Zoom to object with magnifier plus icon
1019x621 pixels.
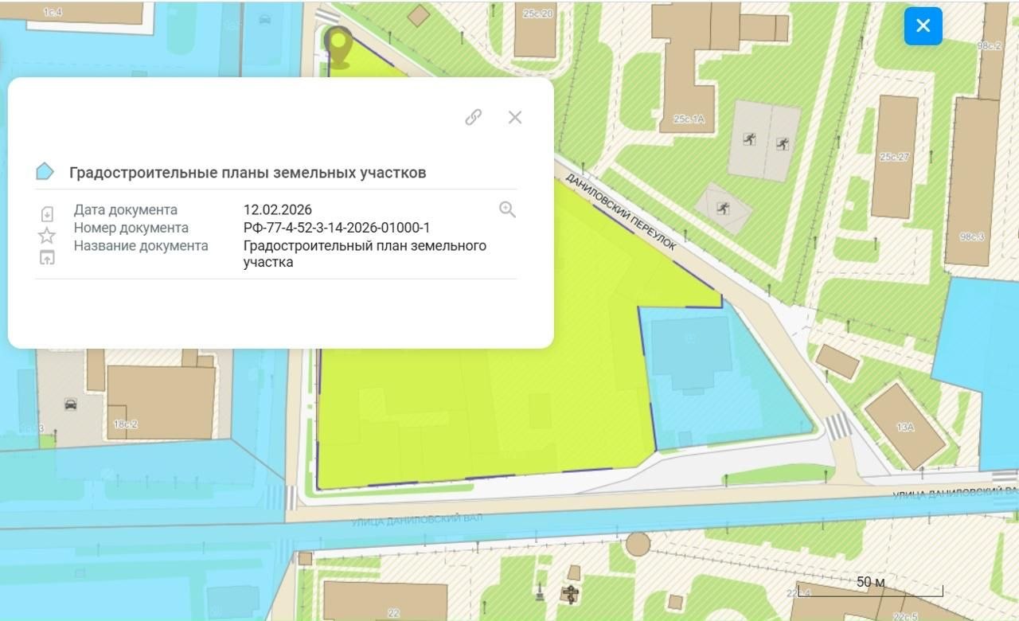tap(507, 209)
